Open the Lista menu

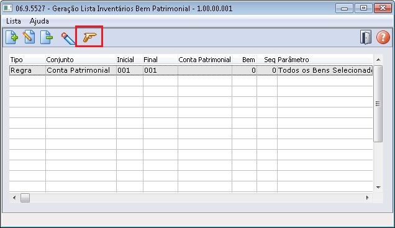click(x=13, y=21)
